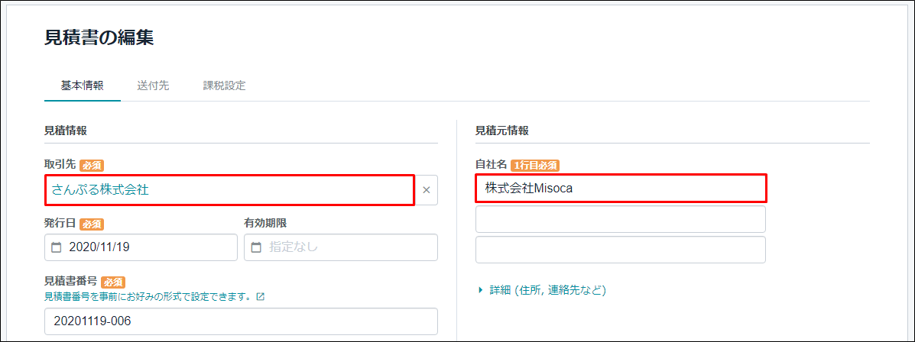The height and width of the screenshot is (342, 915).
Task: Click the calendar icon in 発行日 field
Action: point(57,247)
